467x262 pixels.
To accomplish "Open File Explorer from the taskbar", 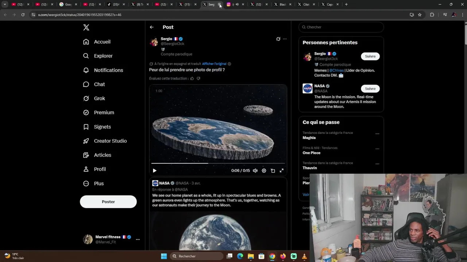I will [x=251, y=256].
